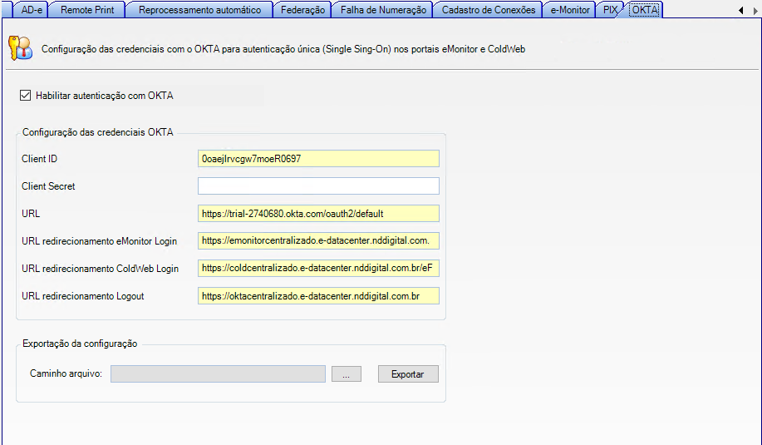Click the Single Sing-On description text
This screenshot has height=445, width=762.
[283, 49]
